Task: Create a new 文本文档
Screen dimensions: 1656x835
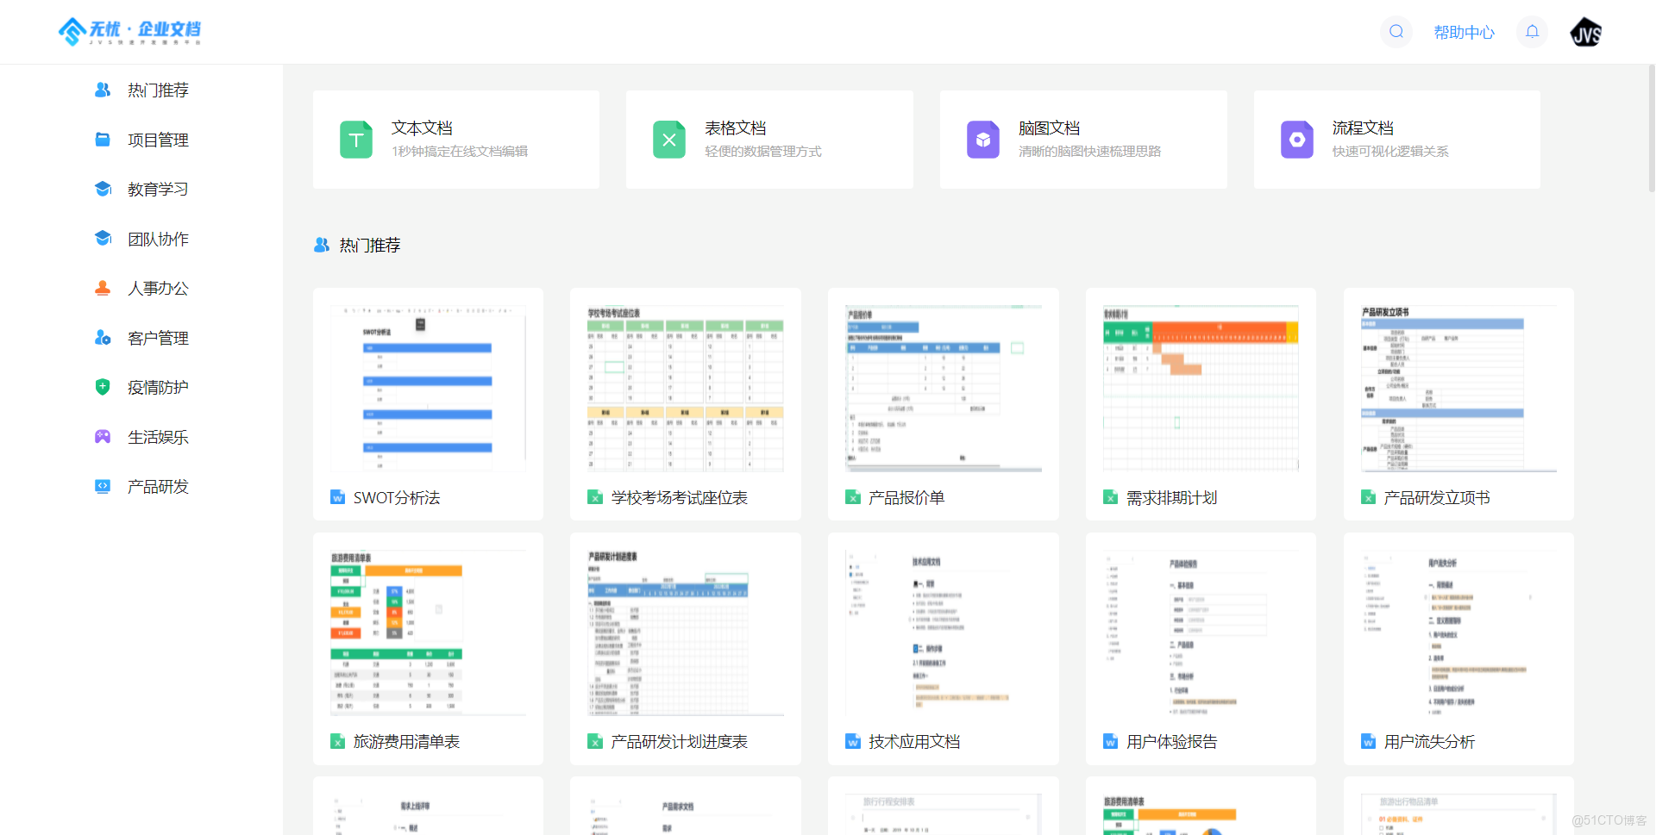Action: 456,140
